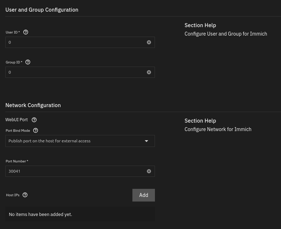This screenshot has width=281, height=229.
Task: Click 'Configure Network for Immich' help text
Action: pos(218,129)
